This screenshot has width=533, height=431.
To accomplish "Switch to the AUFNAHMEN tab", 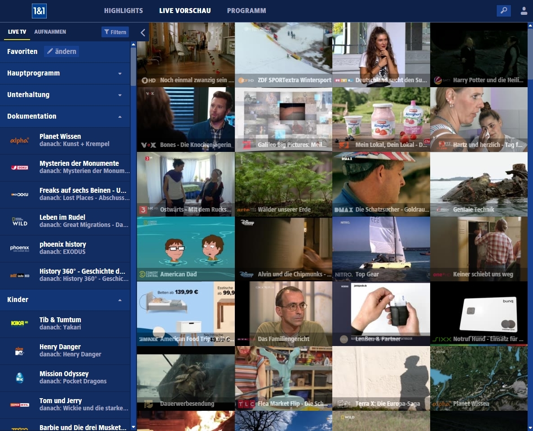I will [x=50, y=32].
